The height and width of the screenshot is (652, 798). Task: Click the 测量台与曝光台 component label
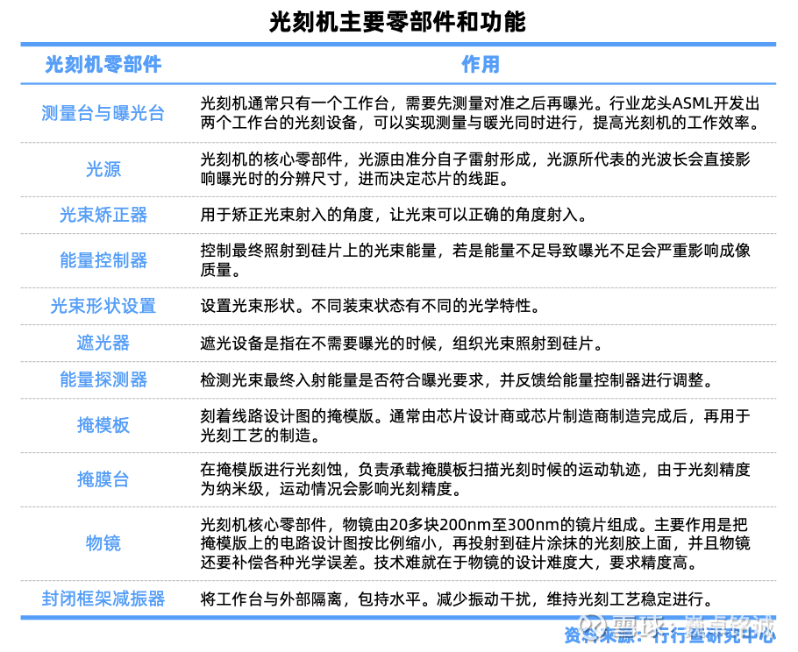(103, 113)
